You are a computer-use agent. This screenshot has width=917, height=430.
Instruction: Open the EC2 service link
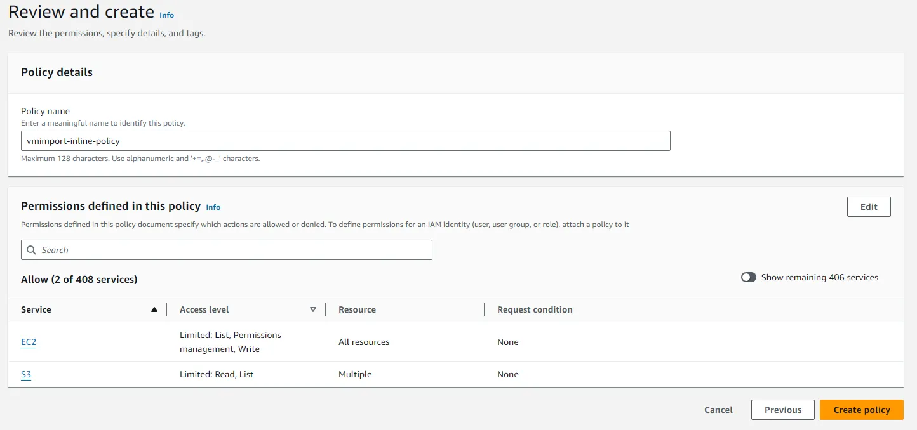tap(29, 342)
